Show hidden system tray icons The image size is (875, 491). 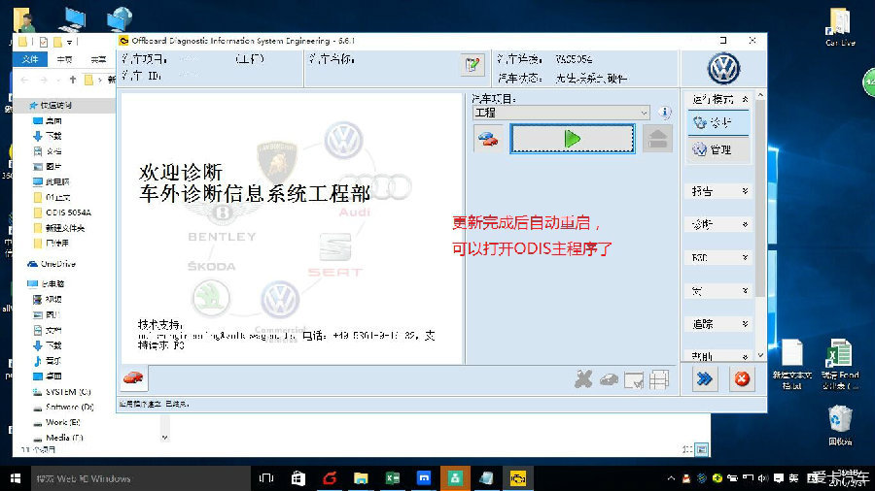coord(671,478)
